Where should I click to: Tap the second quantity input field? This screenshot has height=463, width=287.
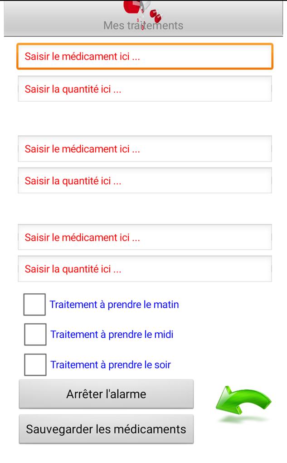(x=145, y=181)
